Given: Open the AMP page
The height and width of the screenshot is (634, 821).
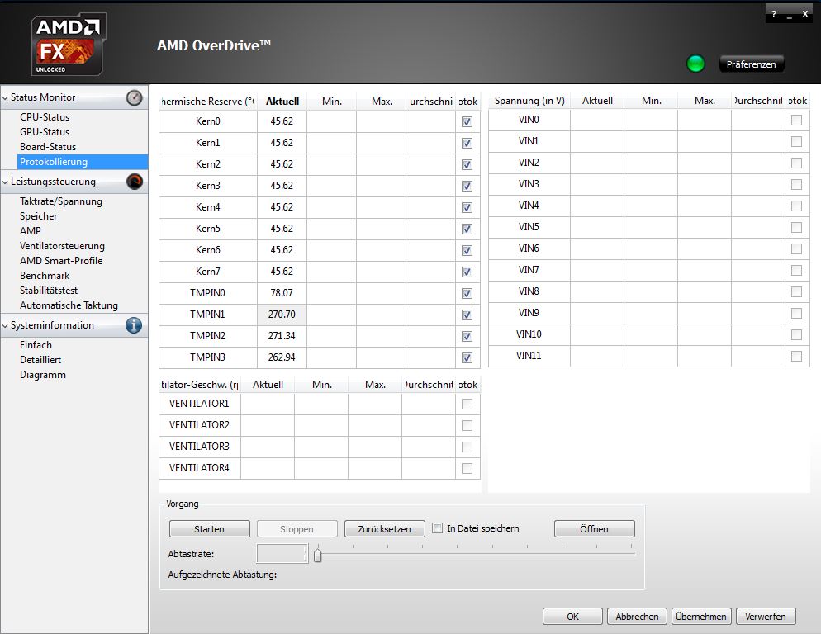Looking at the screenshot, I should click(31, 231).
